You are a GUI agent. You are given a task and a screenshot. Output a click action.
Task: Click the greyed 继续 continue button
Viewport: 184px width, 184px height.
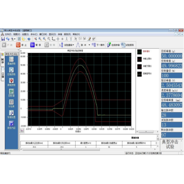(x=50, y=45)
